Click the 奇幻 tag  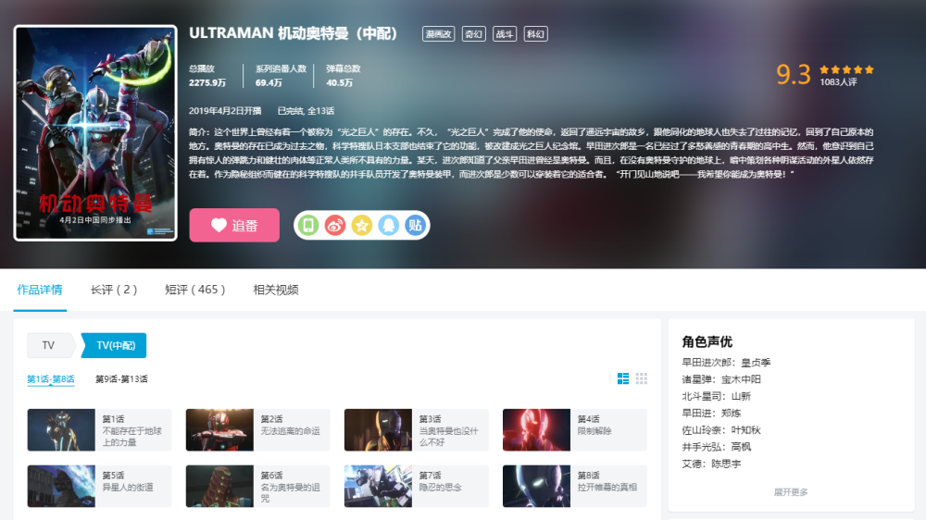click(473, 34)
